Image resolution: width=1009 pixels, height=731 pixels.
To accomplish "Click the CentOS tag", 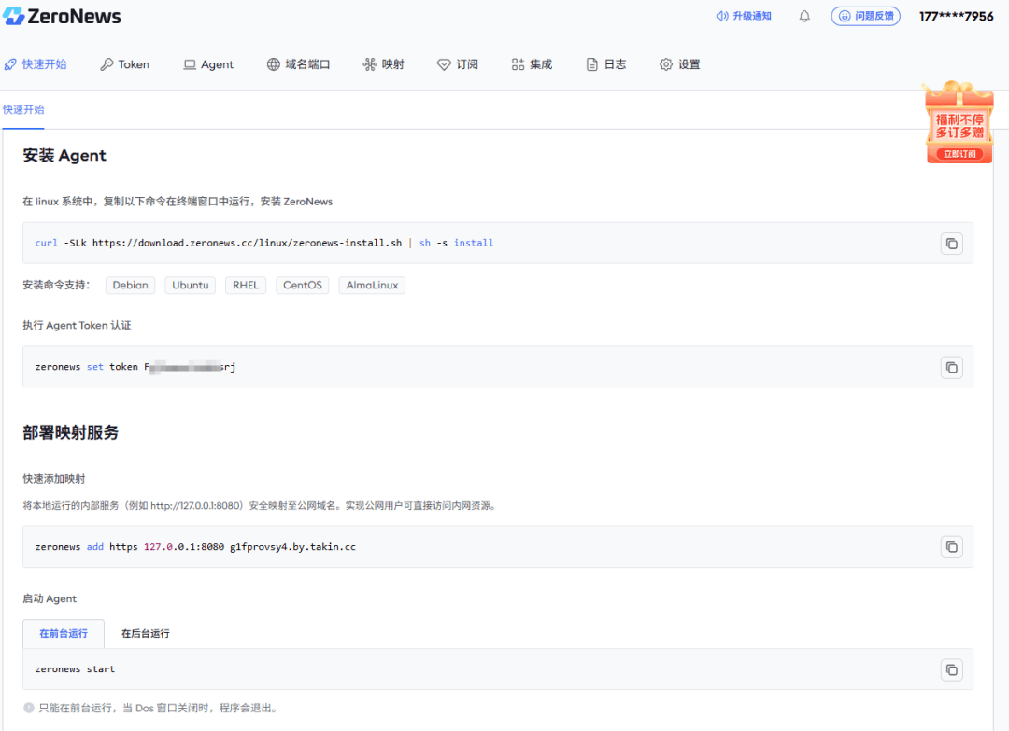I will pyautogui.click(x=303, y=286).
